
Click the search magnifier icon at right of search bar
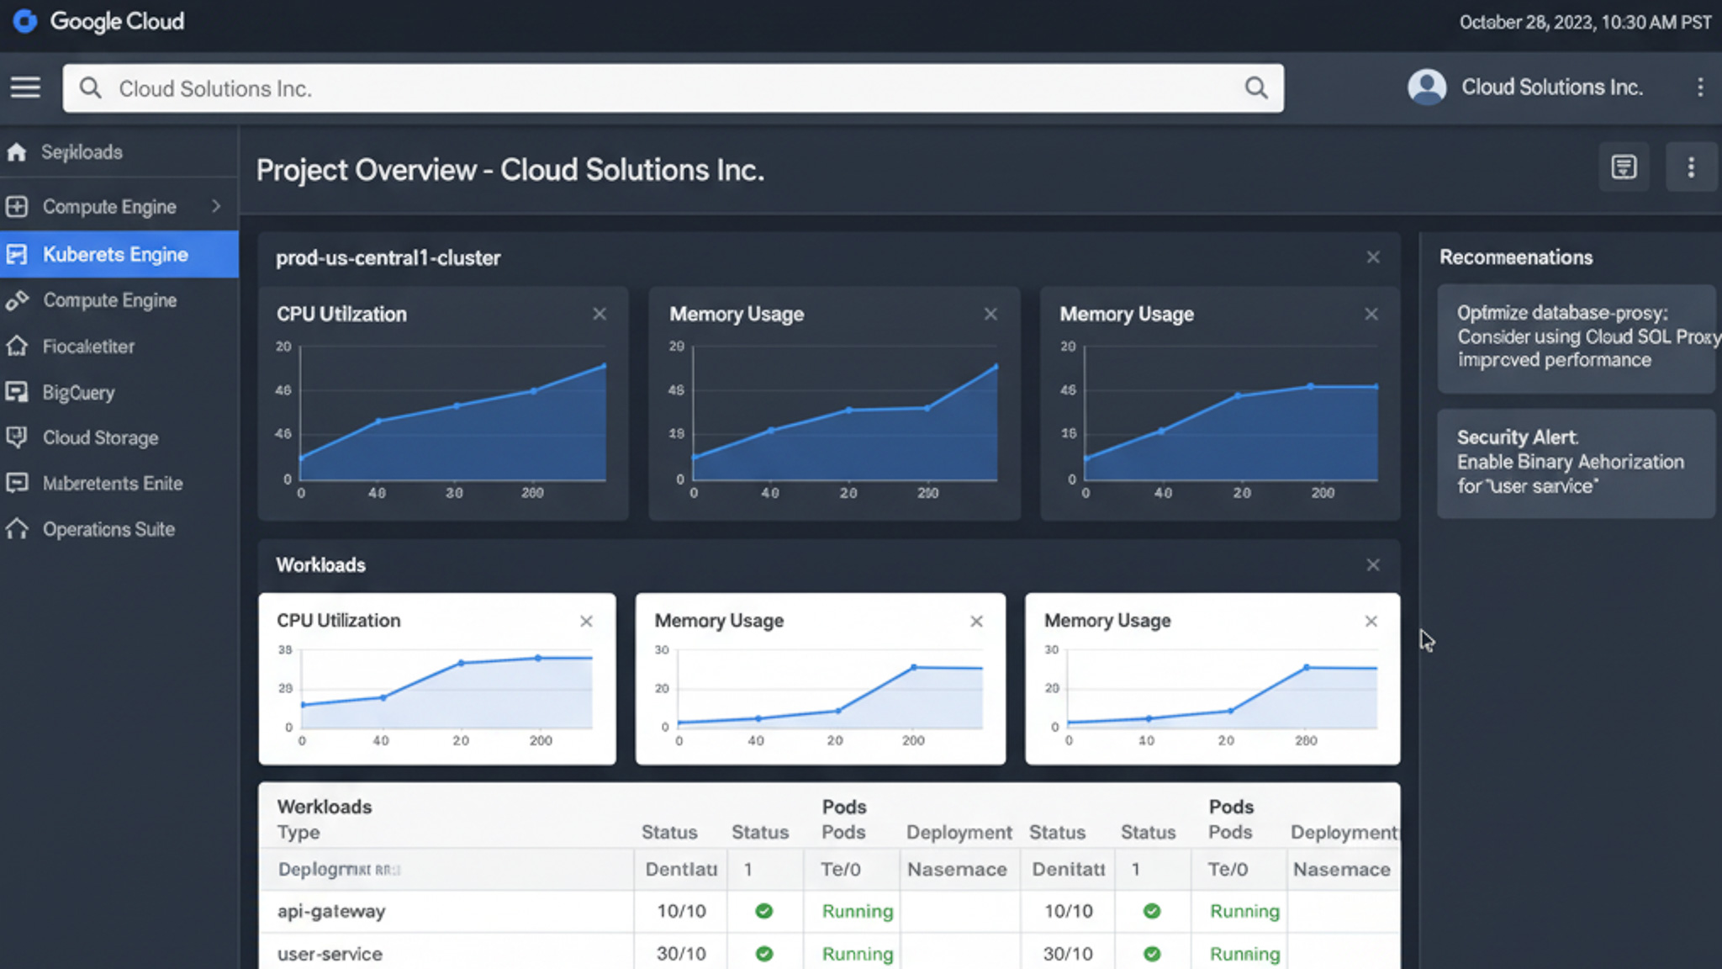click(1255, 87)
